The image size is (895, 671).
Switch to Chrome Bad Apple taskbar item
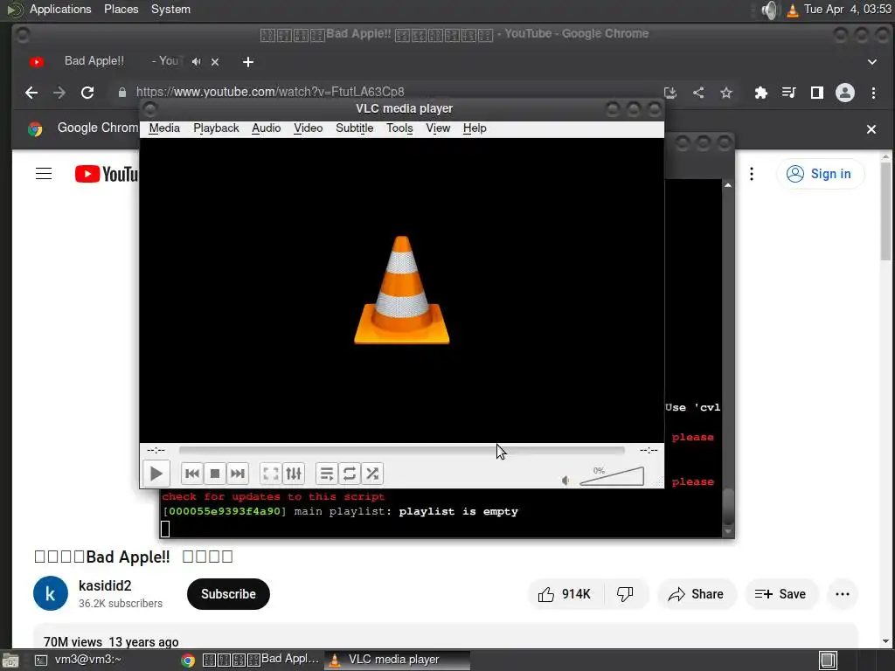pyautogui.click(x=251, y=660)
